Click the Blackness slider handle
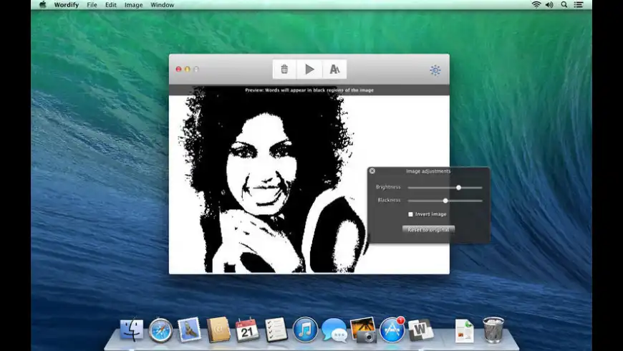Image resolution: width=623 pixels, height=351 pixels. (445, 201)
